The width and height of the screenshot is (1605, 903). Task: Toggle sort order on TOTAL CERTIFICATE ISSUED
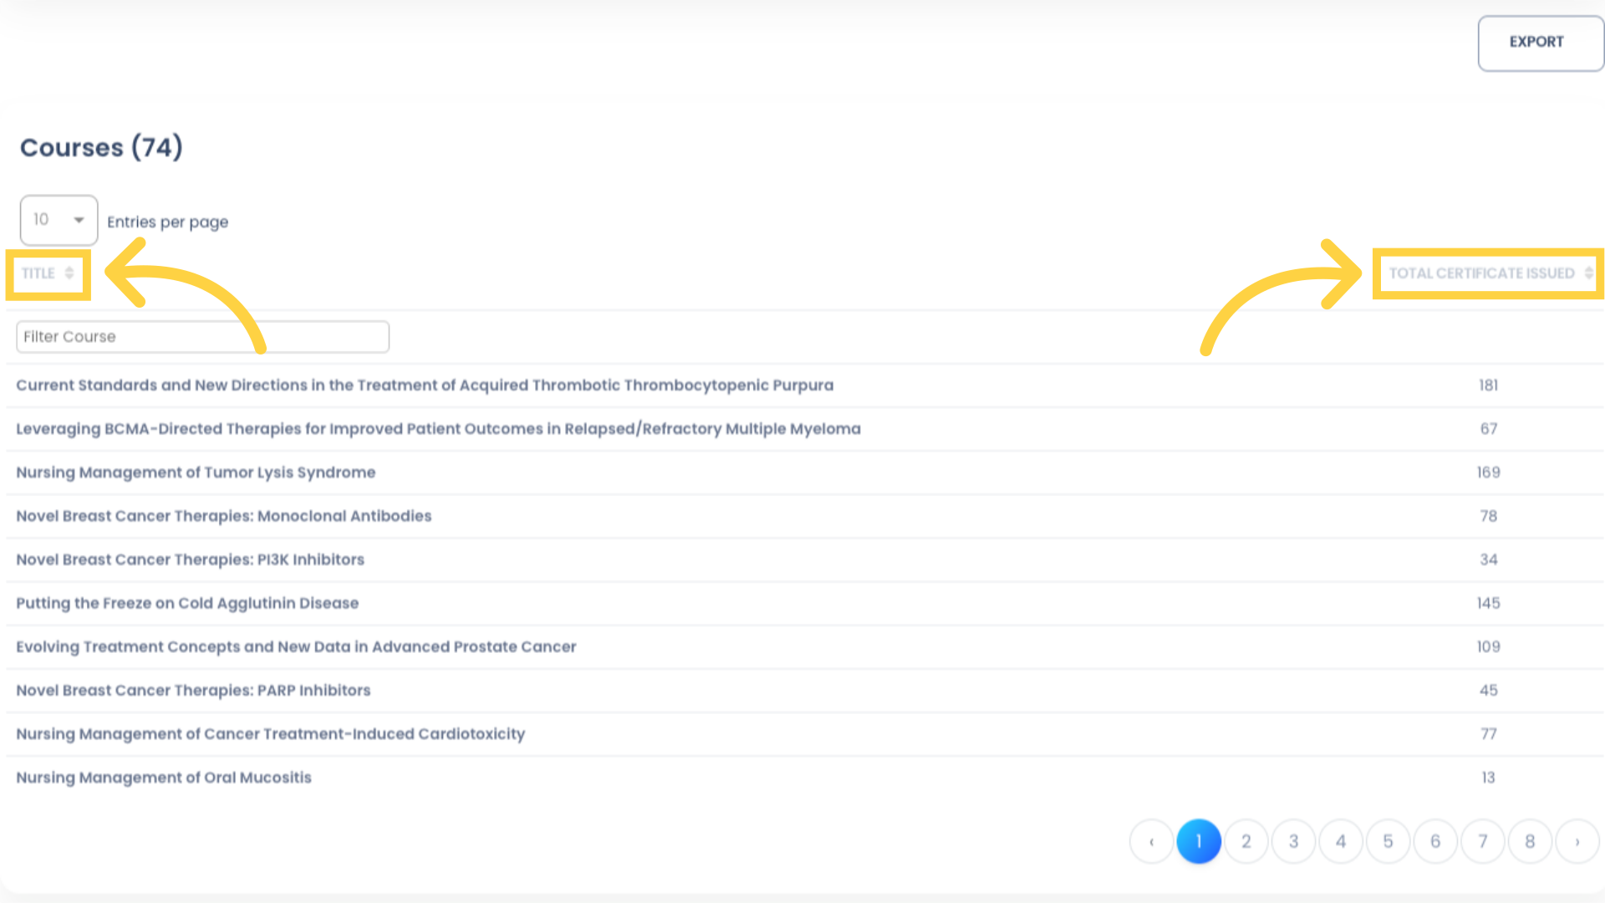coord(1486,273)
